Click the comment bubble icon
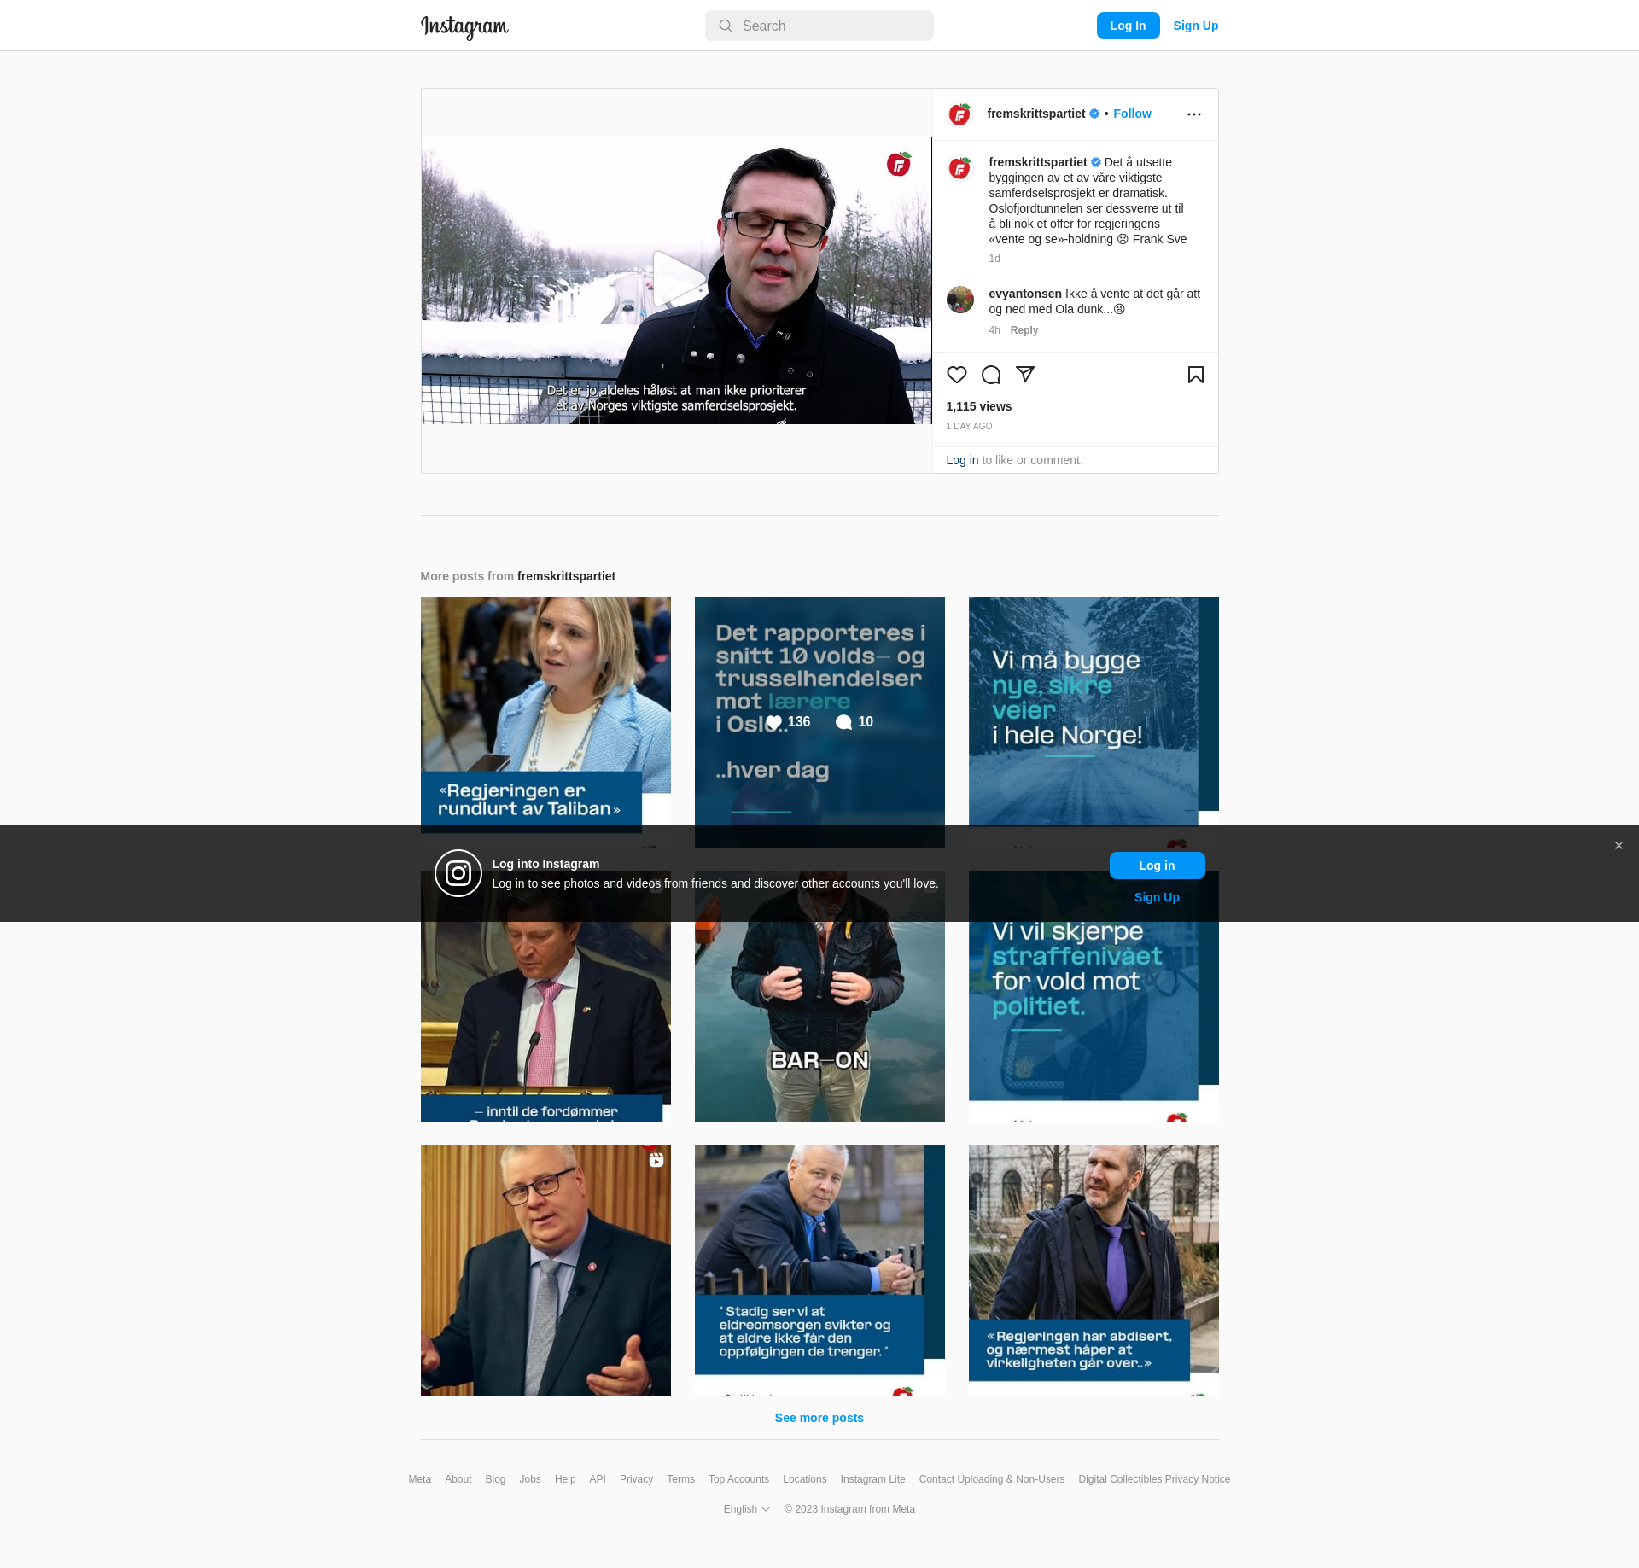The width and height of the screenshot is (1639, 1568). tap(991, 375)
